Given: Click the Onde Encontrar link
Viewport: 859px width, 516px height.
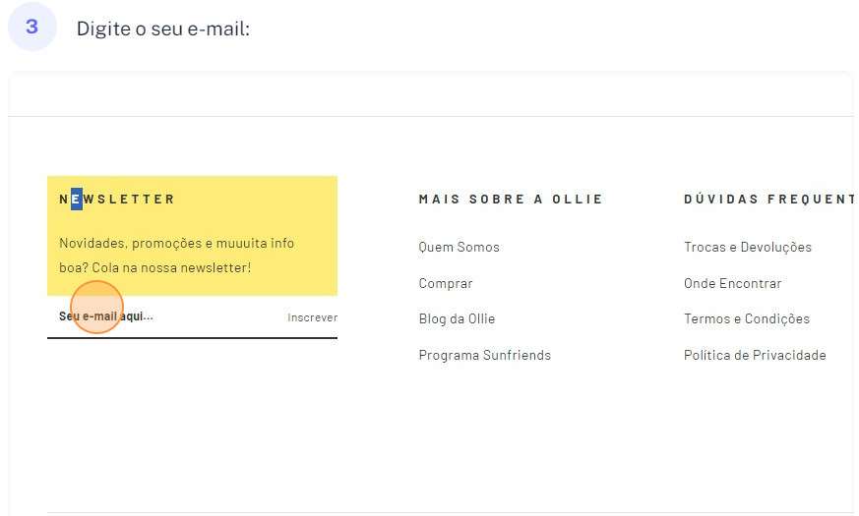Looking at the screenshot, I should tap(732, 283).
